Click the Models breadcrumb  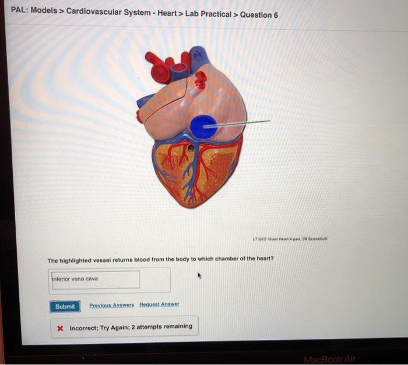click(44, 10)
